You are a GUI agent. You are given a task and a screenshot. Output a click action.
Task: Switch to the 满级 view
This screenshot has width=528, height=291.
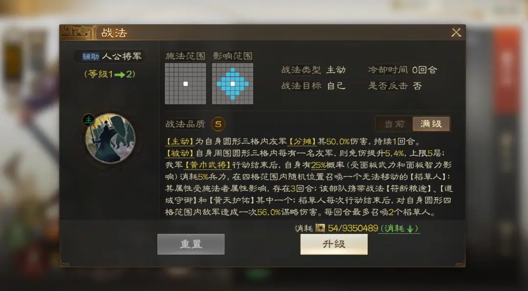click(x=431, y=124)
